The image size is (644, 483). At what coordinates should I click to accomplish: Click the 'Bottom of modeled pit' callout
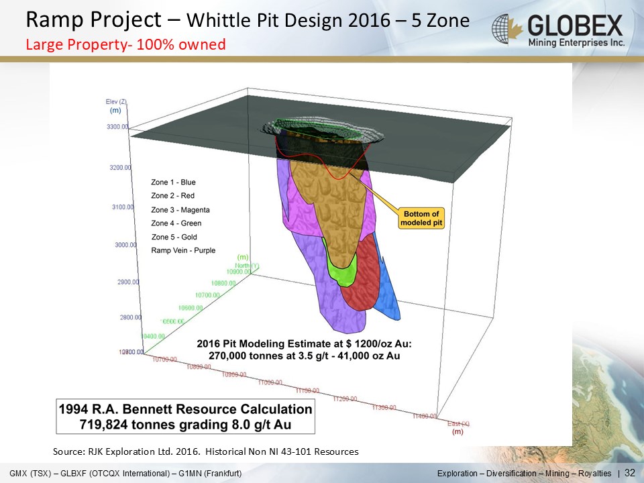click(421, 219)
